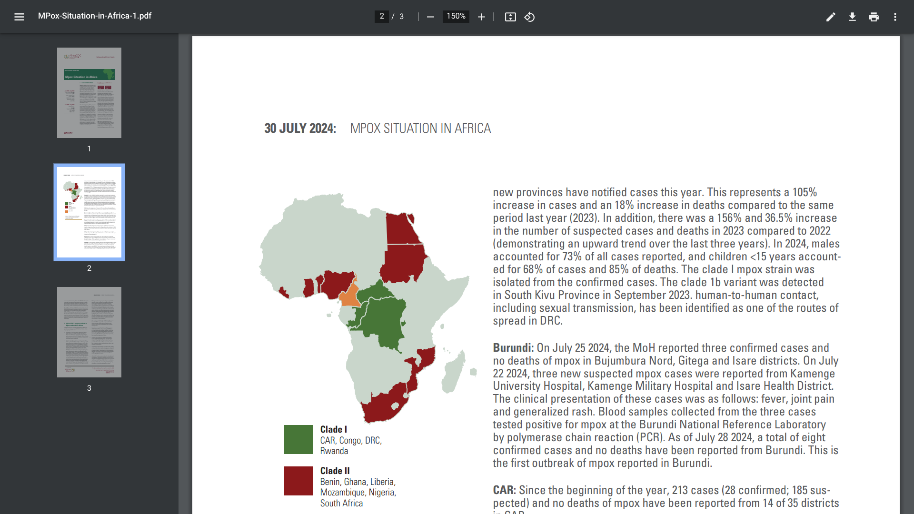The image size is (914, 514).
Task: Click the 150% zoom level field
Action: pyautogui.click(x=456, y=16)
